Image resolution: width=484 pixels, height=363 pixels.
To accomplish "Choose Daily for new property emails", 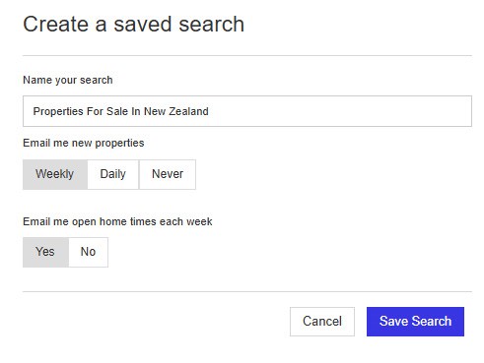I will [113, 174].
